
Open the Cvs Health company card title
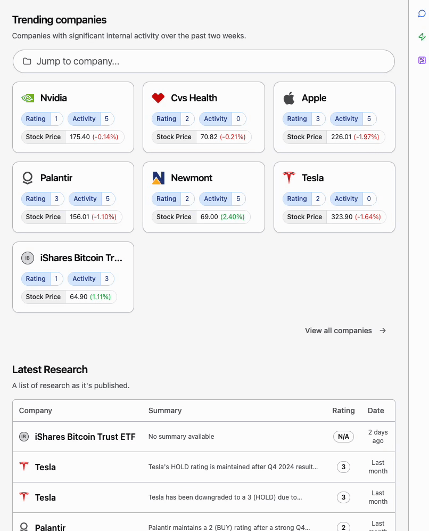pyautogui.click(x=194, y=98)
